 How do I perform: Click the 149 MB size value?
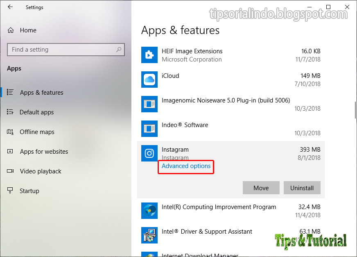pos(310,76)
